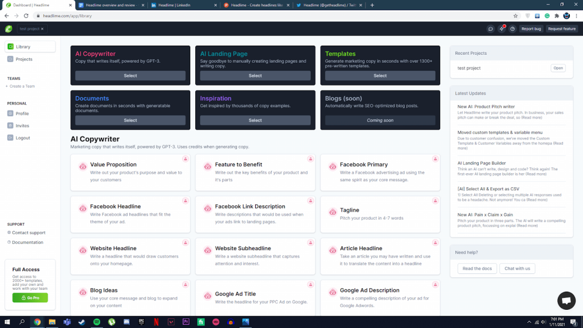583x328 pixels.
Task: Click the green Go Pro button
Action: pos(30,297)
